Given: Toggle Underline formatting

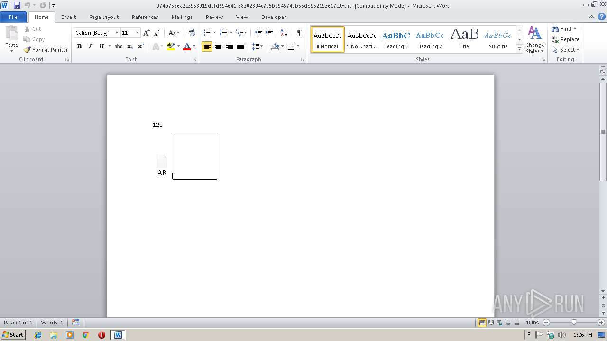Looking at the screenshot, I should (x=101, y=46).
